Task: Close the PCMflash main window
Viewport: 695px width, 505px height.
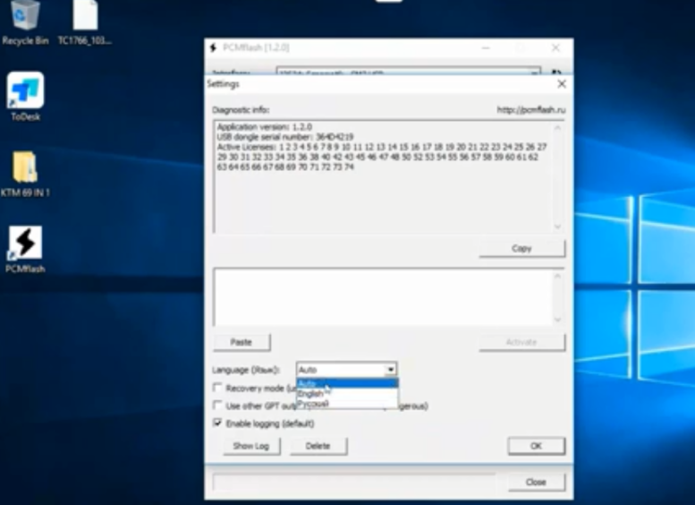Action: coord(555,47)
